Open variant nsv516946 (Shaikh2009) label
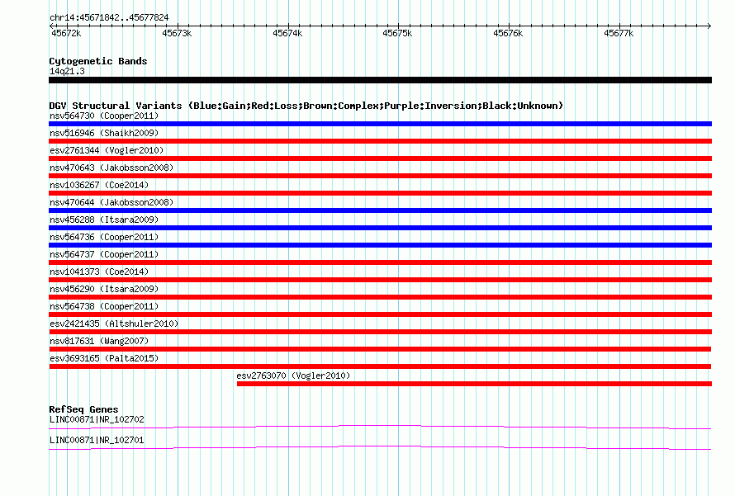The width and height of the screenshot is (735, 496). [104, 133]
